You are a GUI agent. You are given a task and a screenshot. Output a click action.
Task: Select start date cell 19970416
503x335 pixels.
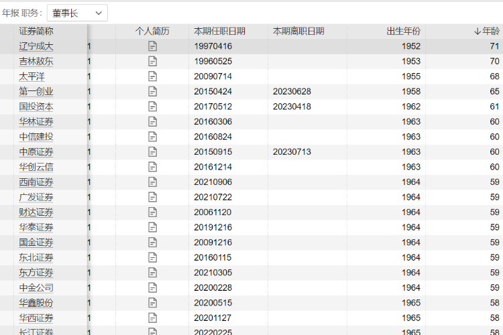[x=213, y=46]
